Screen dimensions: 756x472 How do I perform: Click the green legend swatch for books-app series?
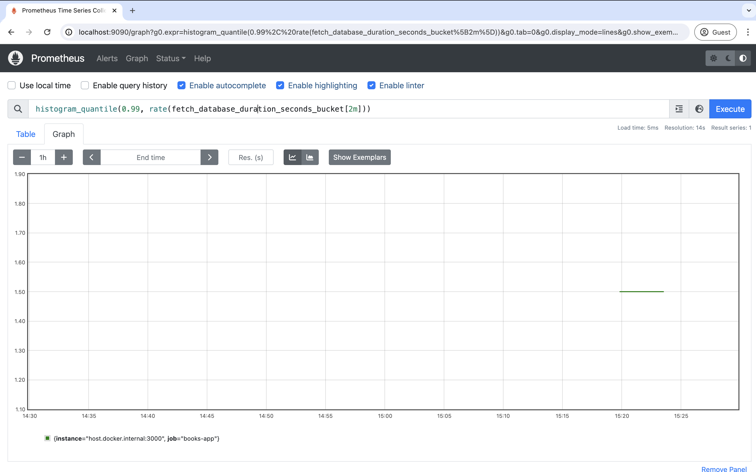coord(47,438)
